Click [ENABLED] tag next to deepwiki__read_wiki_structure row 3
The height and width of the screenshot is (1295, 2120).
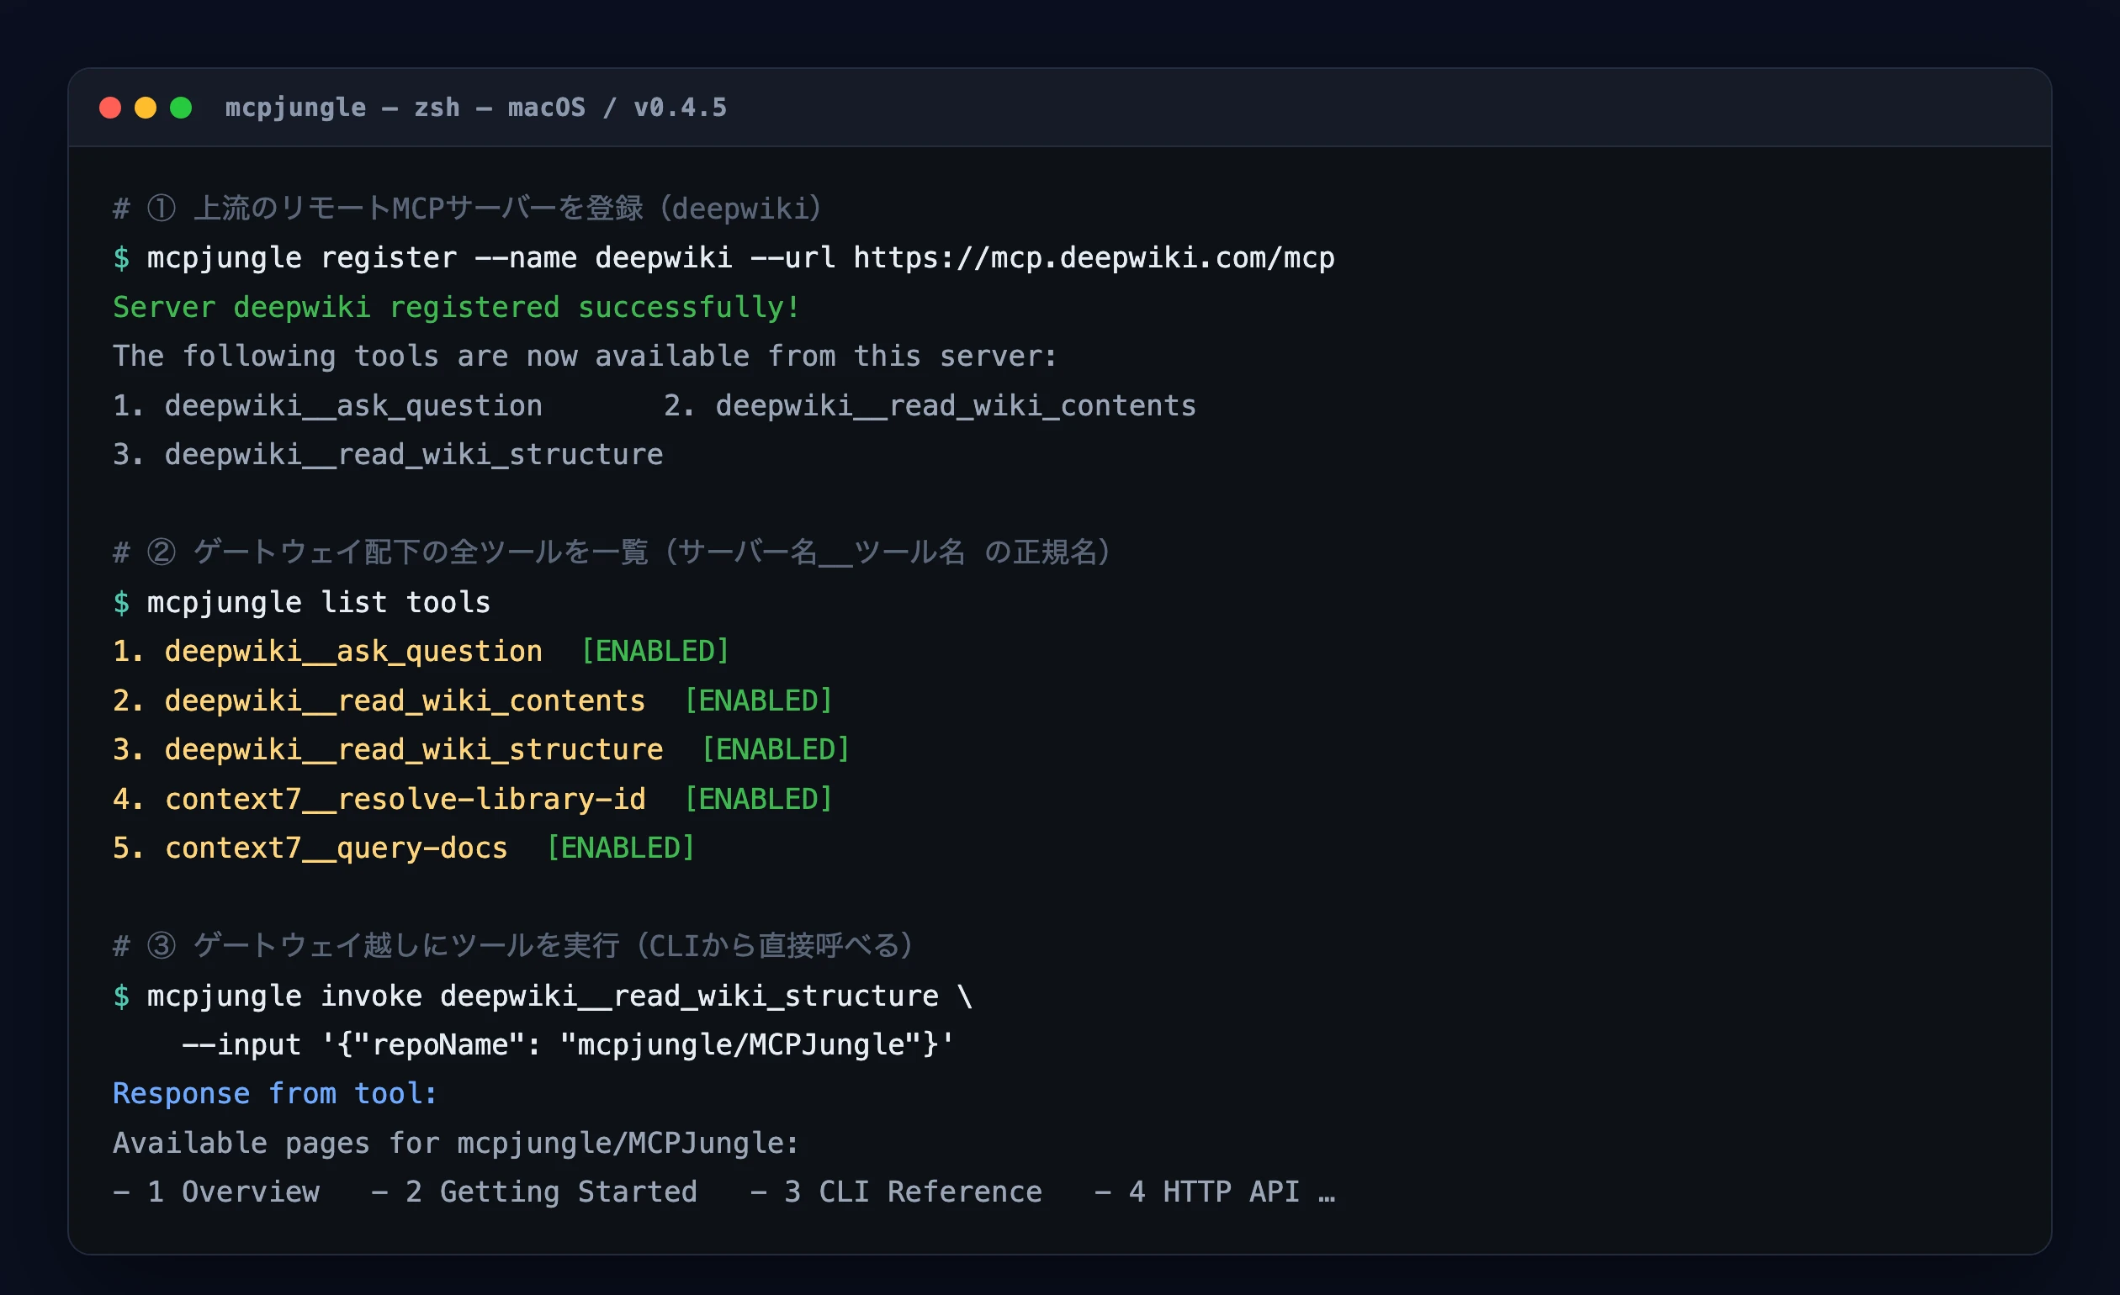point(776,749)
